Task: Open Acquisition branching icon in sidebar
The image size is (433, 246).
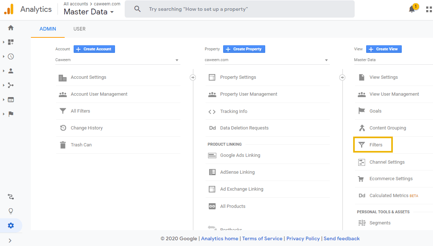Action: point(11,85)
